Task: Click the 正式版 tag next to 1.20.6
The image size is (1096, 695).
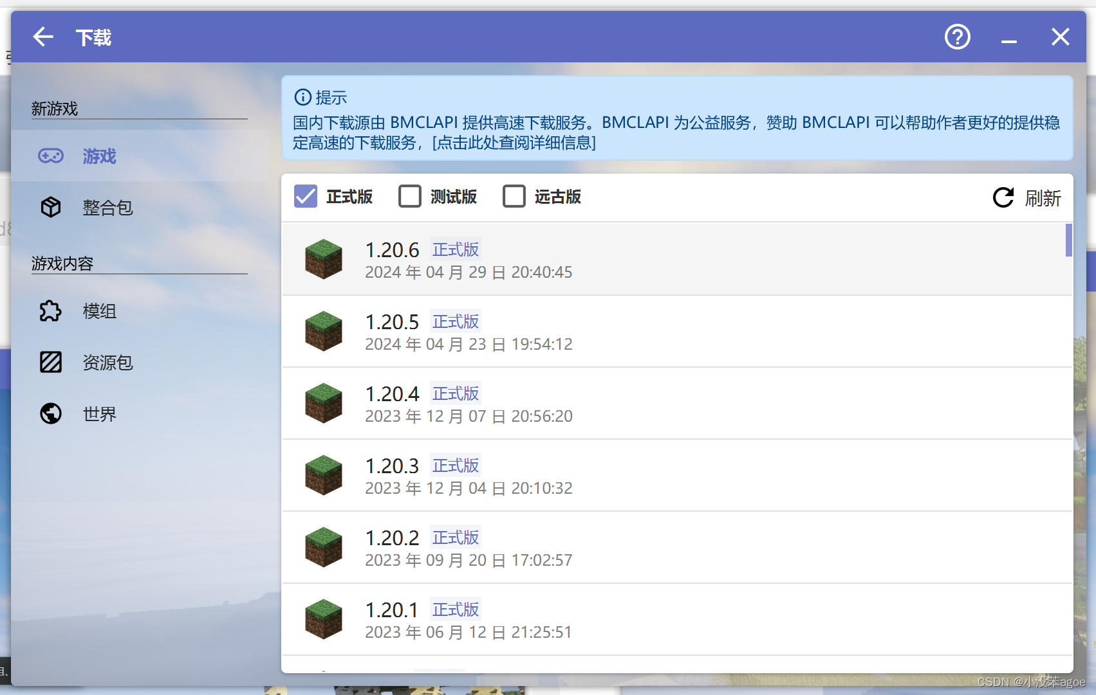Action: tap(456, 249)
